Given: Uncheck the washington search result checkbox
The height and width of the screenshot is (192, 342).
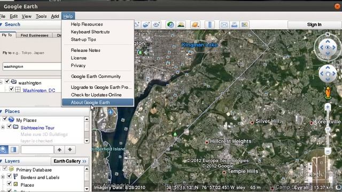Looking at the screenshot, I should pos(7,82).
